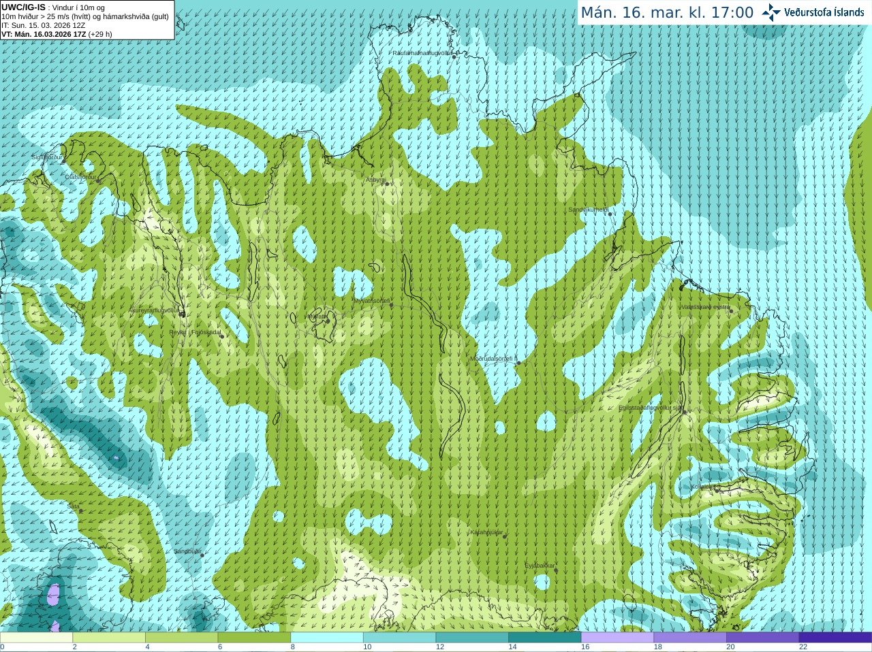Pick the 12–14 m/s teal legend swatch

point(472,638)
